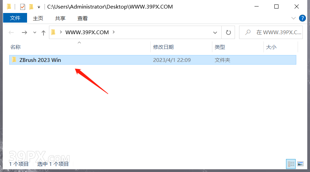Expand address bar history dropdown
The width and height of the screenshot is (310, 172).
point(215,32)
